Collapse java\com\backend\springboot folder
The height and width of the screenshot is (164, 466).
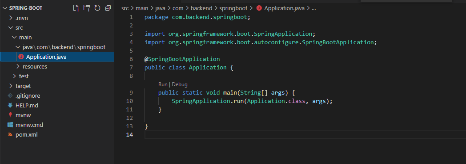[18, 47]
